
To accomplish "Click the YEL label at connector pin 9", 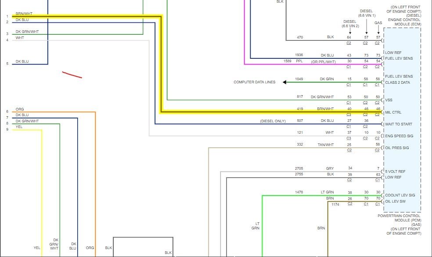I will pos(19,127).
